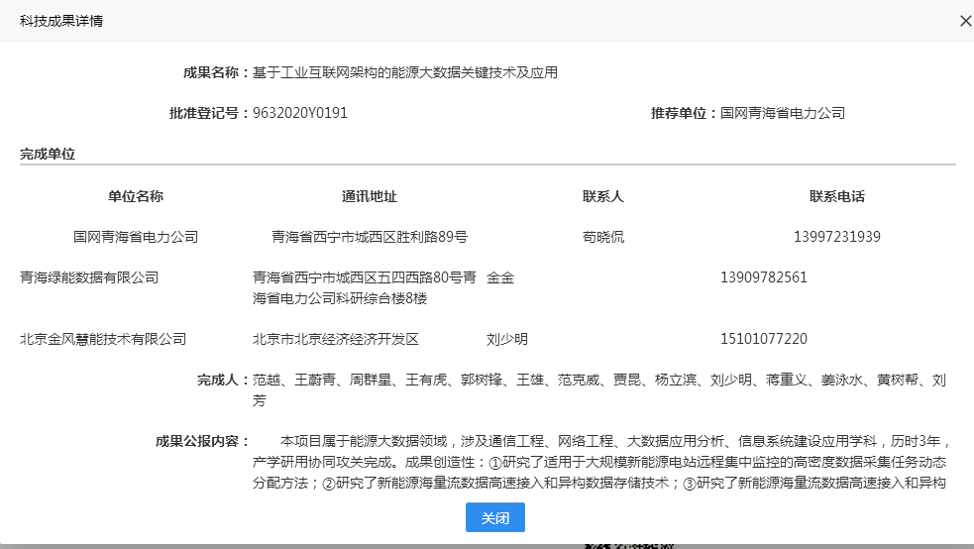Click the 成果公报内容 label
Image resolution: width=974 pixels, height=549 pixels.
(x=202, y=441)
